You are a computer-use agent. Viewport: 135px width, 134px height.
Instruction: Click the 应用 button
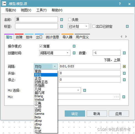pos(119,114)
